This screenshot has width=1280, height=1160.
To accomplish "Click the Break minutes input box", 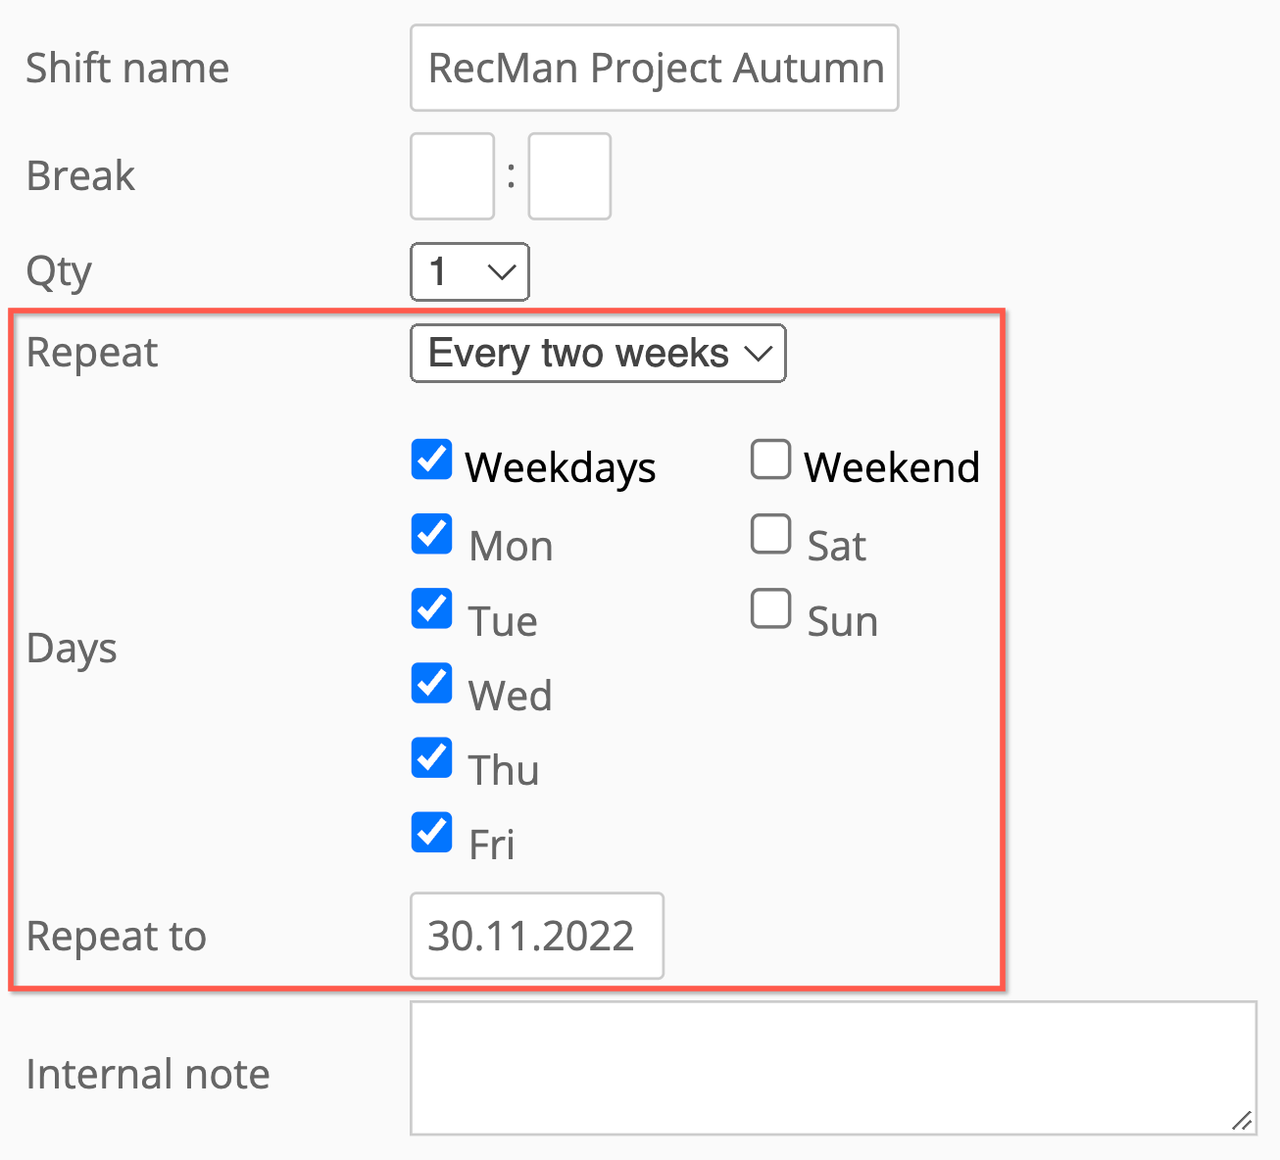I will click(x=569, y=176).
